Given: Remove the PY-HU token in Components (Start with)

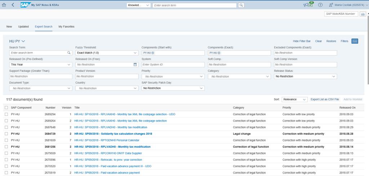Looking at the screenshot, I should pyautogui.click(x=153, y=53).
